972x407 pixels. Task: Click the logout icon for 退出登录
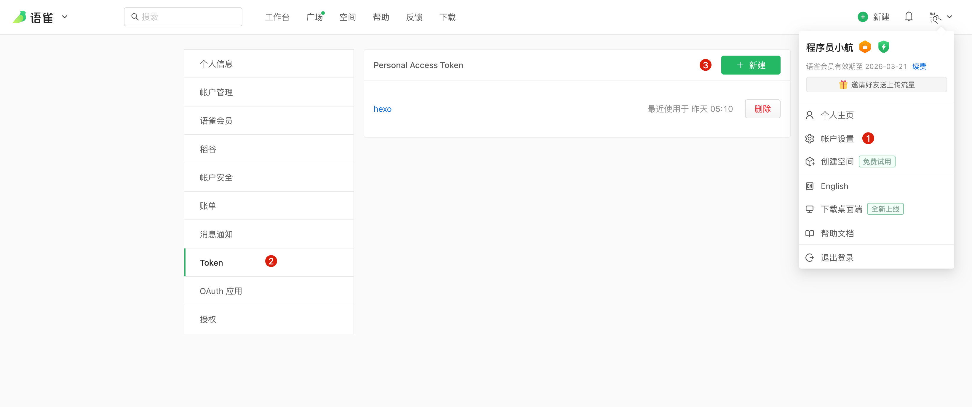tap(809, 258)
